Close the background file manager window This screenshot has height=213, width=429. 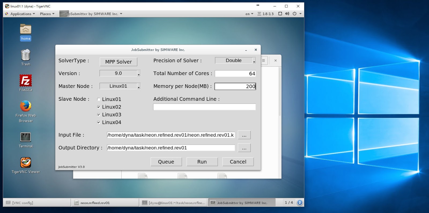coord(275,61)
